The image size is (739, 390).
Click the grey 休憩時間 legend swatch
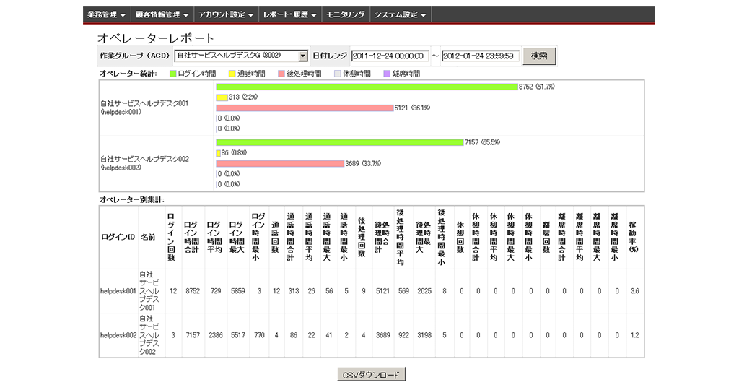click(x=338, y=74)
